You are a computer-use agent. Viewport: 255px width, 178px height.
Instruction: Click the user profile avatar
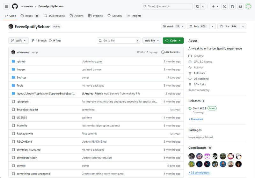(x=248, y=6)
